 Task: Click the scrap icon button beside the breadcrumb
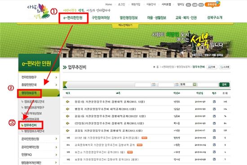(225, 67)
